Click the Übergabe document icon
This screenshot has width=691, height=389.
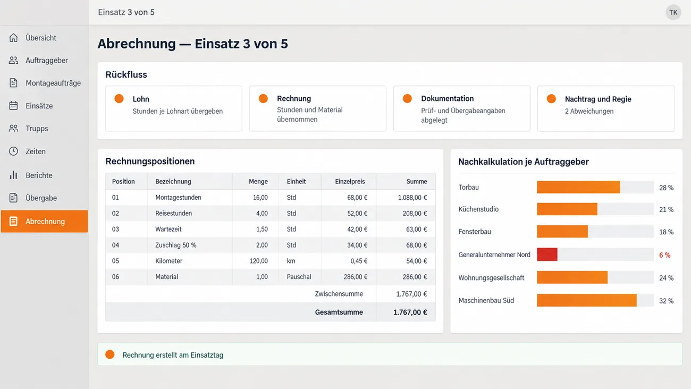point(14,198)
